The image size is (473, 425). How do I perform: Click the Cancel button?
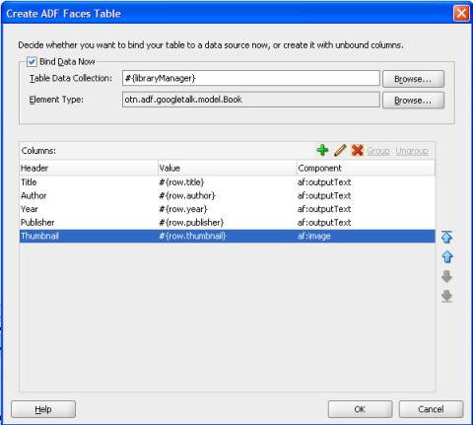click(431, 409)
